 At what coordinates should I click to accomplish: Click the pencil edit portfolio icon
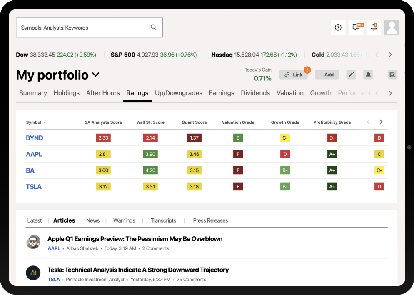351,75
